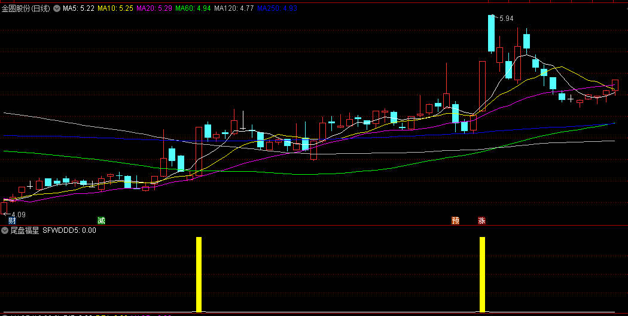Click the 5.94 high price label
Image resolution: width=628 pixels, height=316 pixels.
click(x=506, y=19)
